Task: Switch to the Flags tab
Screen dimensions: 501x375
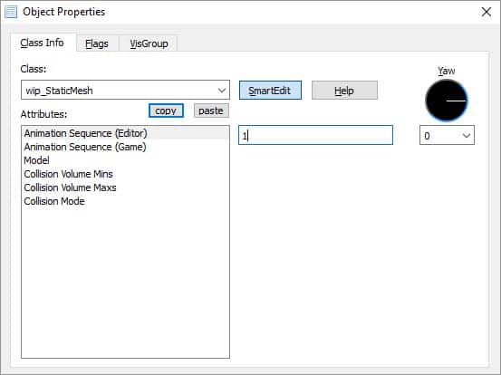Action: coord(97,43)
